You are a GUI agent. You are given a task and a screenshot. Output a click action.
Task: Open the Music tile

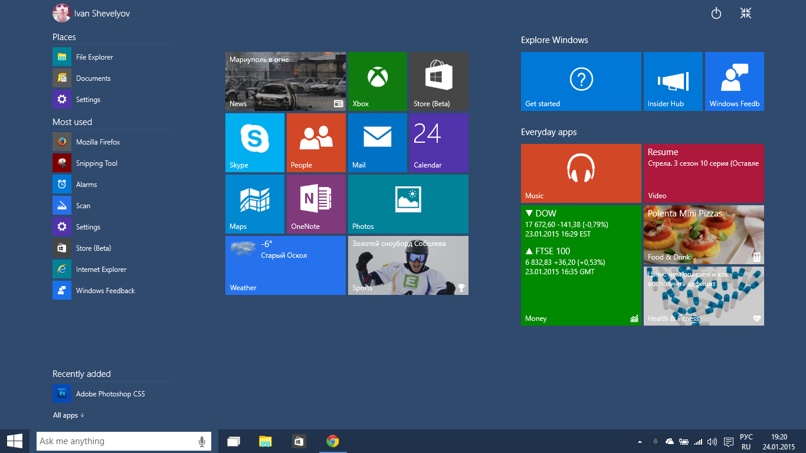click(581, 173)
